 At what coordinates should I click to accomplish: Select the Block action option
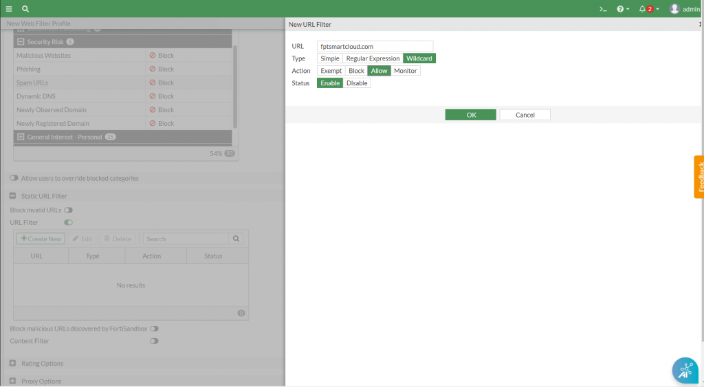tap(356, 71)
